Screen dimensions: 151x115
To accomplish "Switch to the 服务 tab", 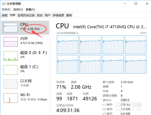I will coord(69,15).
